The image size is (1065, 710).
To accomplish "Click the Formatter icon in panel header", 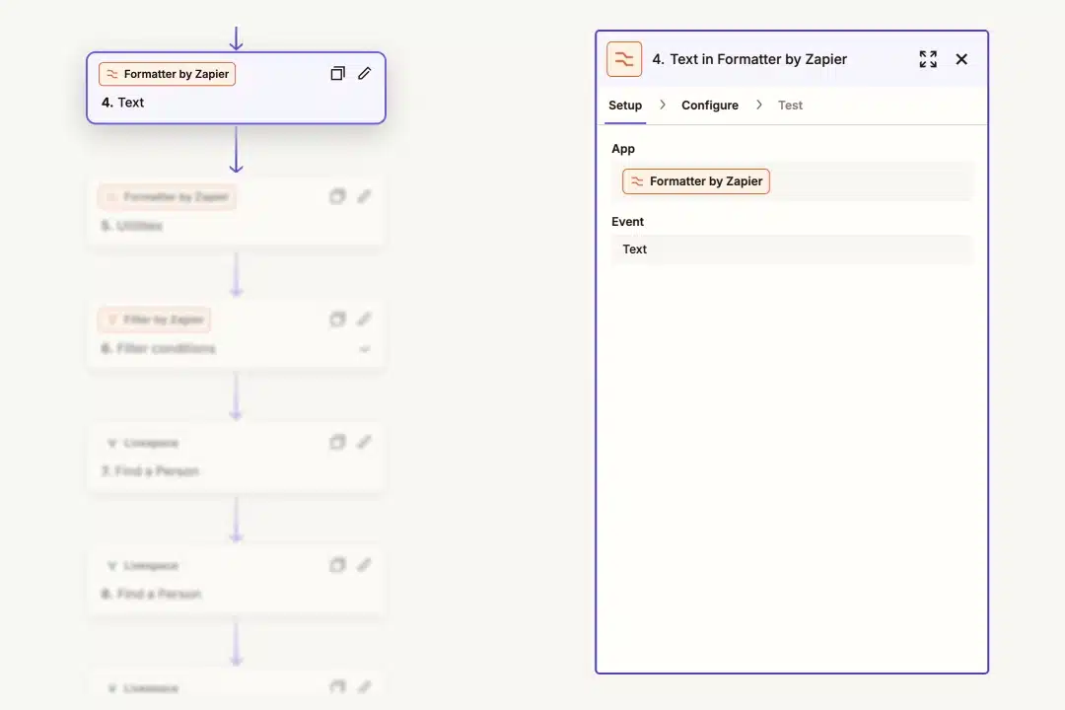I will click(x=624, y=59).
